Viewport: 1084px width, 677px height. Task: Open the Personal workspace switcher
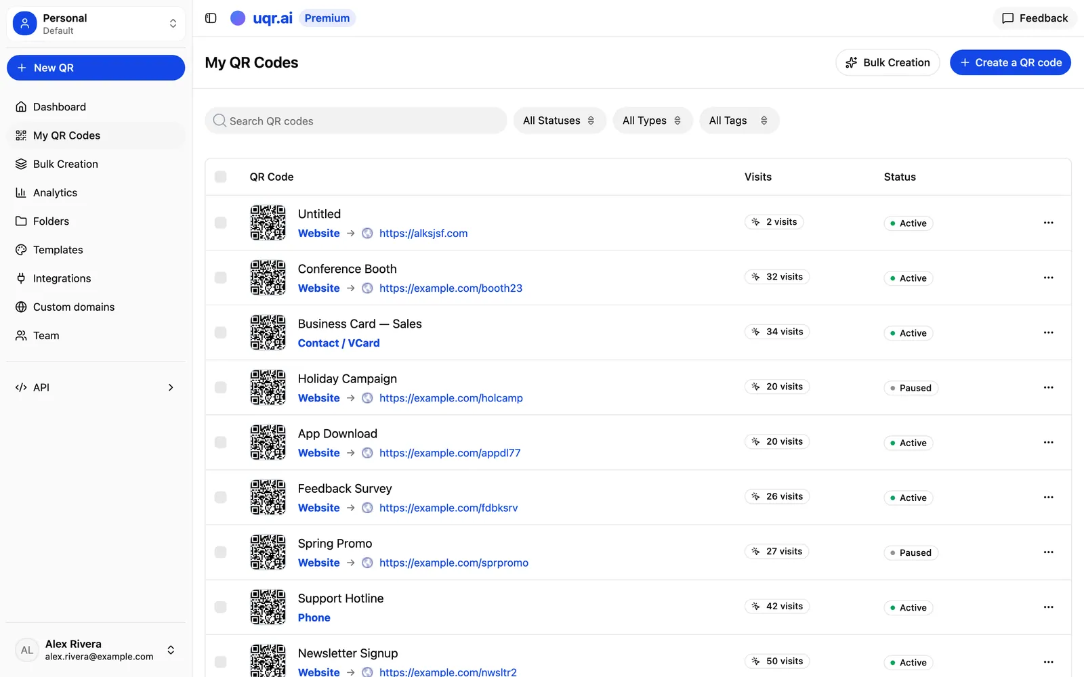click(96, 24)
